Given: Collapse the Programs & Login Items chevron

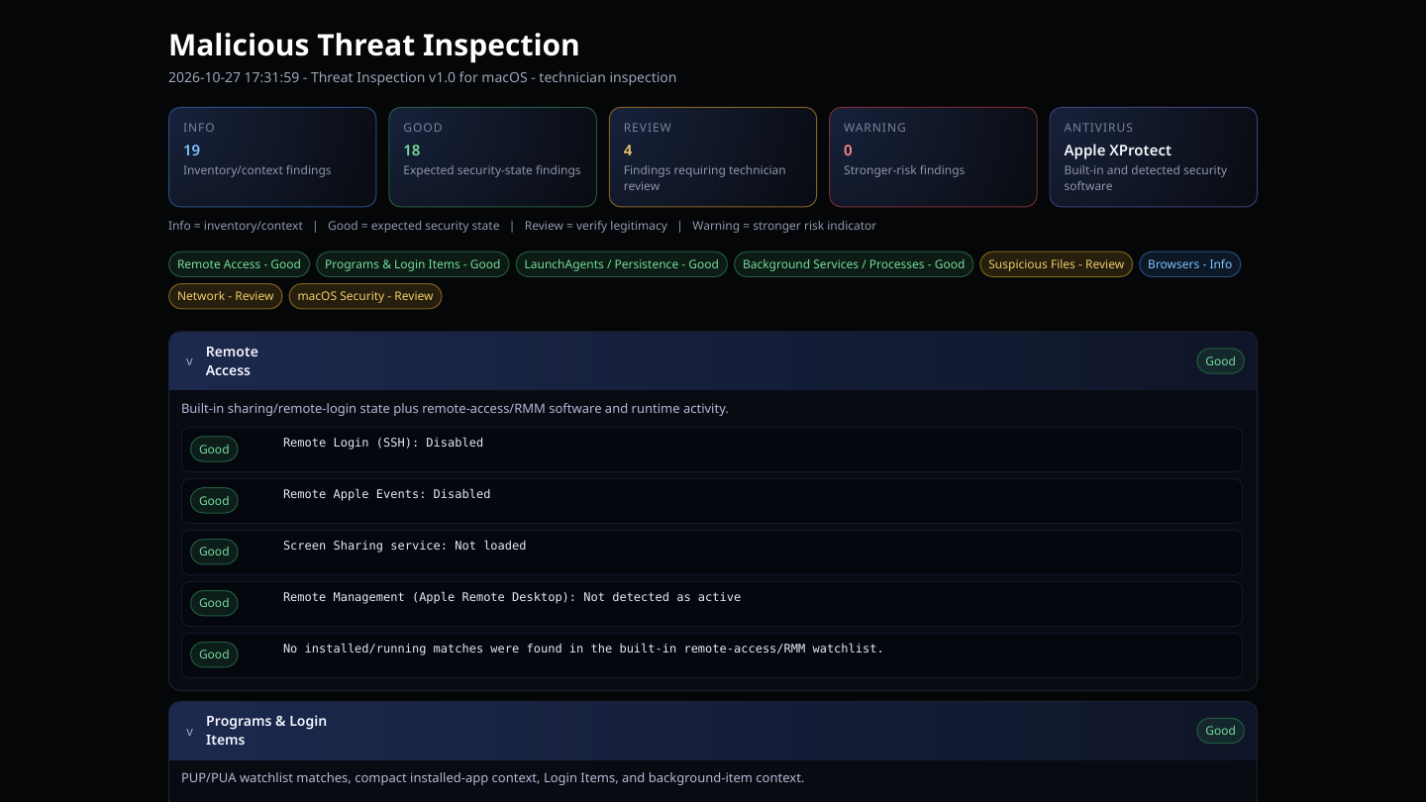Looking at the screenshot, I should click(189, 732).
